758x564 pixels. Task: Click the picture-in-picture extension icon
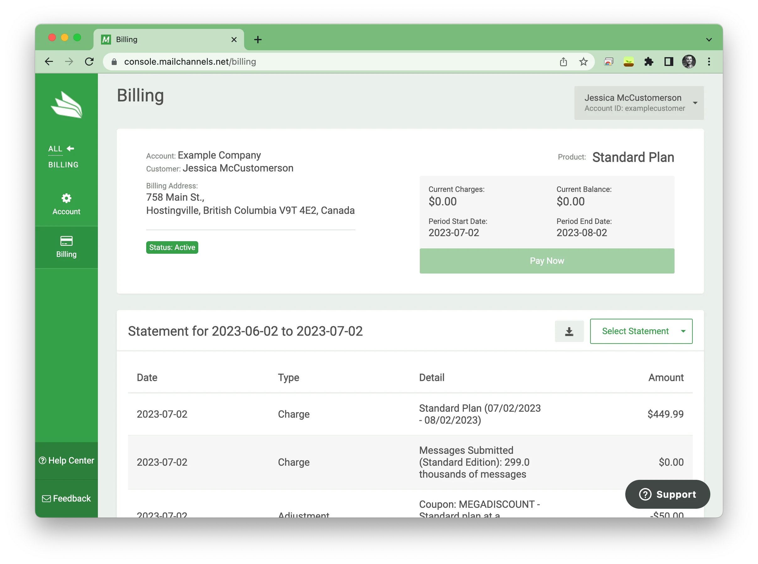pos(608,62)
